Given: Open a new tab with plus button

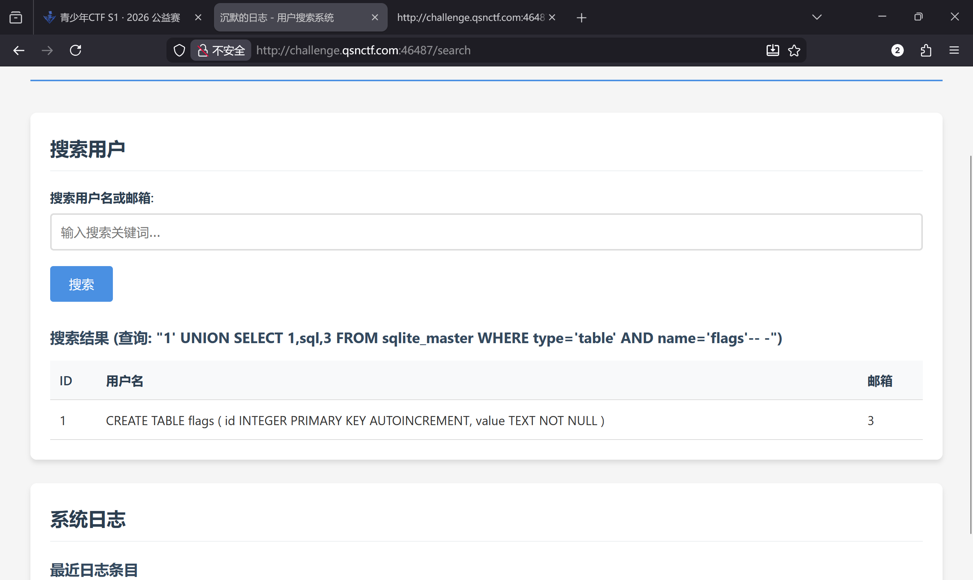Looking at the screenshot, I should (x=582, y=17).
